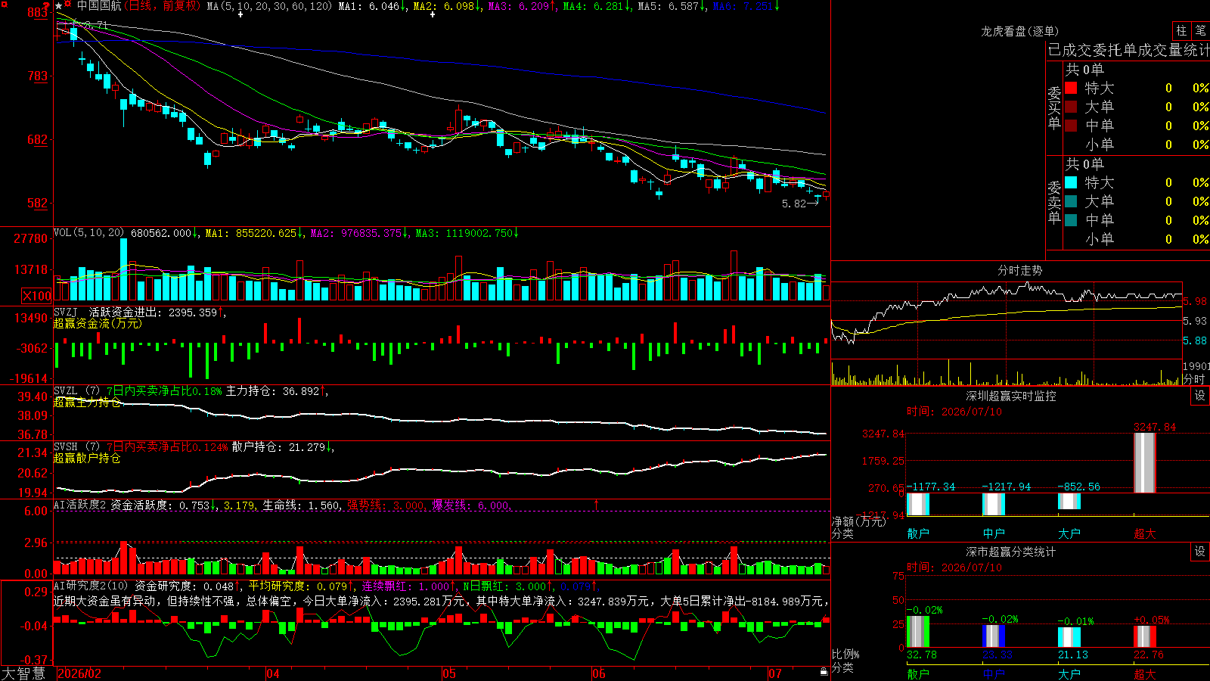Image resolution: width=1210 pixels, height=681 pixels.
Task: Click the small red square marker at top-left
Action: 4,4
